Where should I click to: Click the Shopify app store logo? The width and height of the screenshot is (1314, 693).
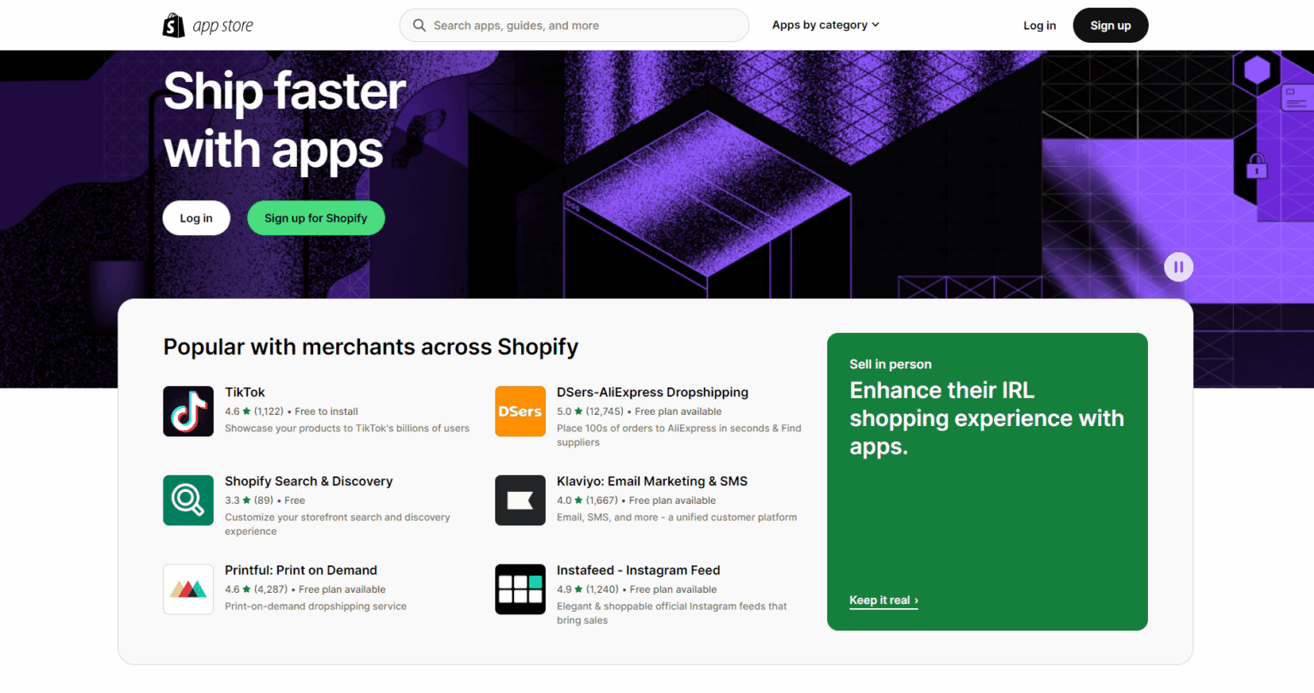[208, 25]
